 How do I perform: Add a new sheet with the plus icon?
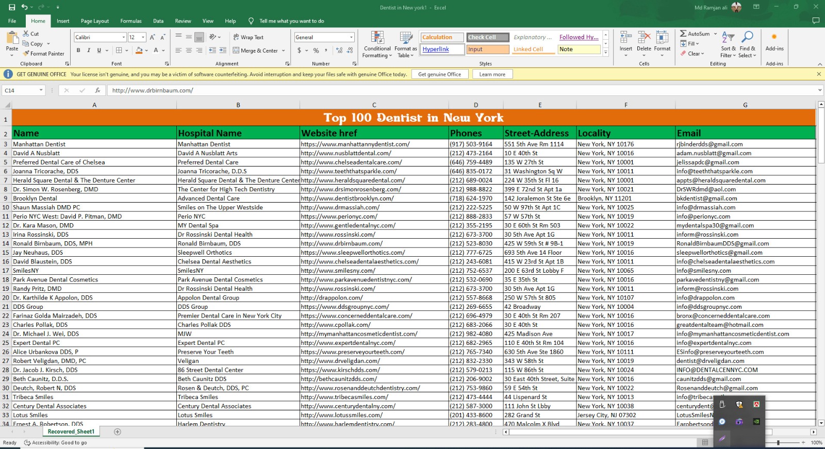(118, 432)
